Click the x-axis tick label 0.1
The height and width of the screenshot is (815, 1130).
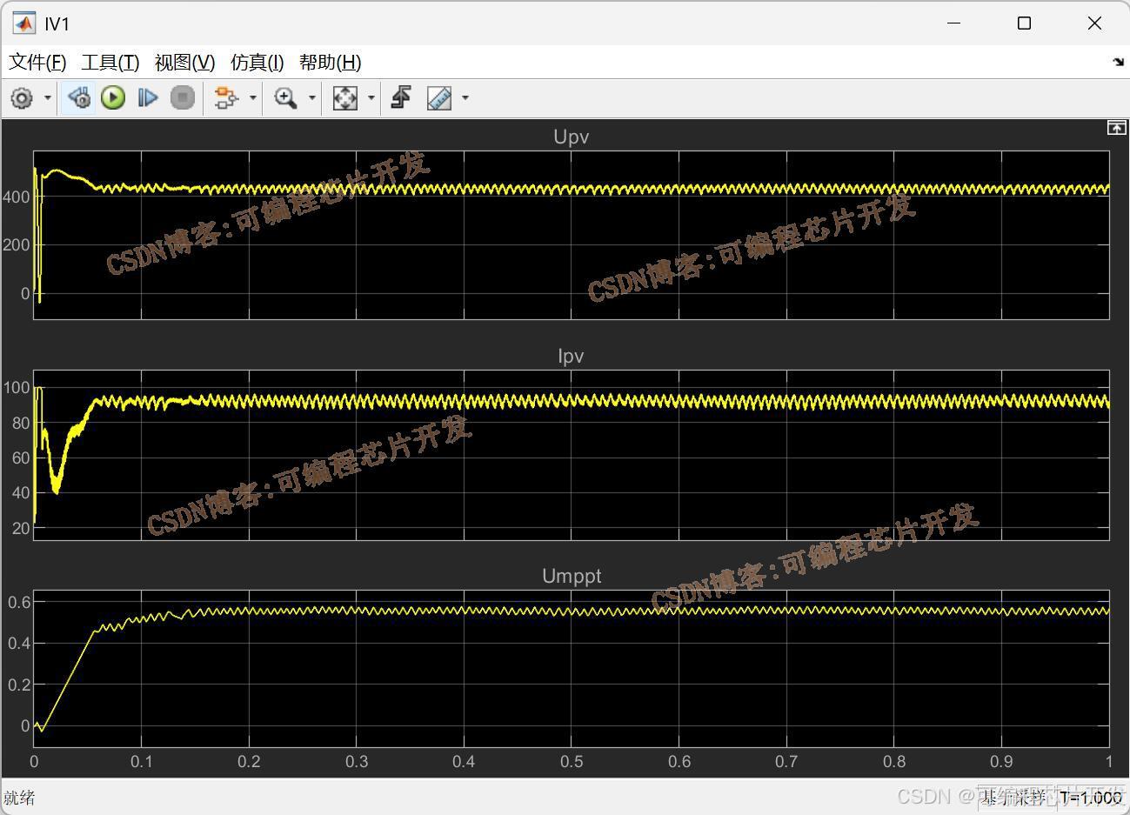coord(142,762)
